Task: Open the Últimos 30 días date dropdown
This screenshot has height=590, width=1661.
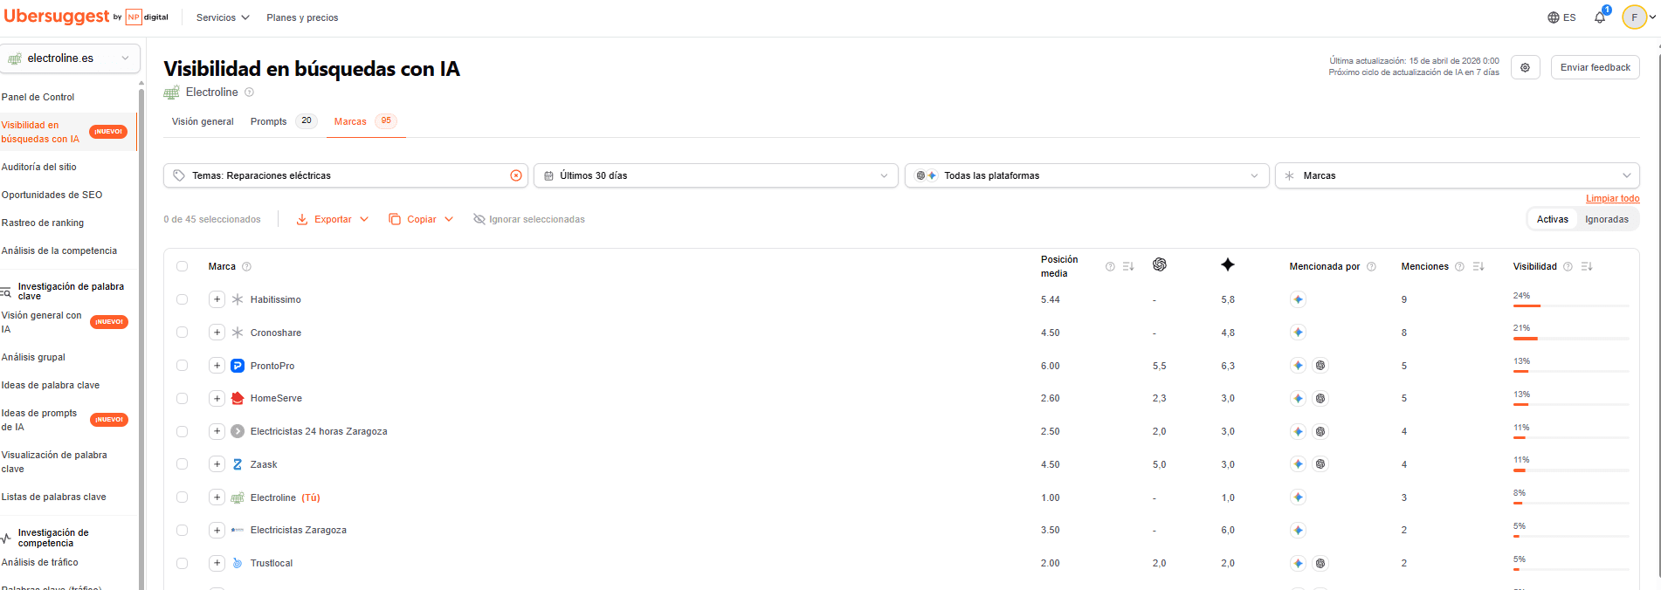Action: tap(715, 175)
